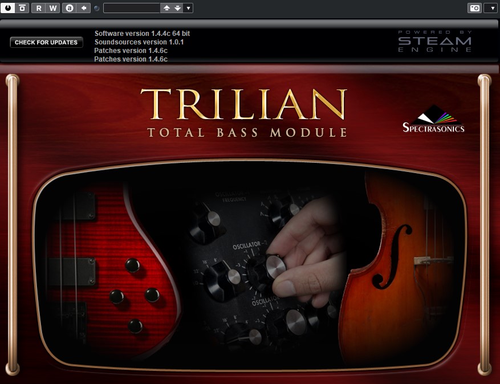Open the dropdown menu beside the camera icon
This screenshot has height=384, width=500.
click(x=491, y=8)
